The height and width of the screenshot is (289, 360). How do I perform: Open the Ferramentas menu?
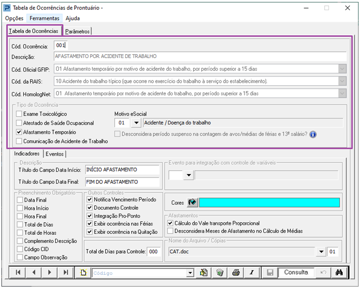(x=44, y=18)
